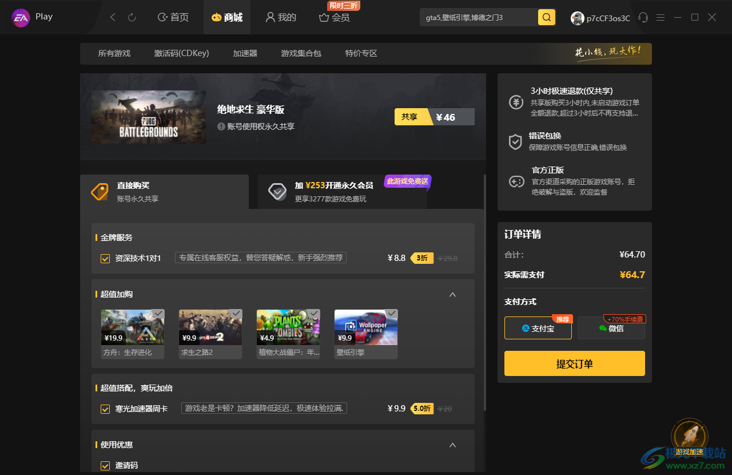Select 微信 payment method
The height and width of the screenshot is (475, 732).
[611, 328]
